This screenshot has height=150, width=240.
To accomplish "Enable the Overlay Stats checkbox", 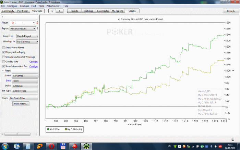I will tap(4, 62).
